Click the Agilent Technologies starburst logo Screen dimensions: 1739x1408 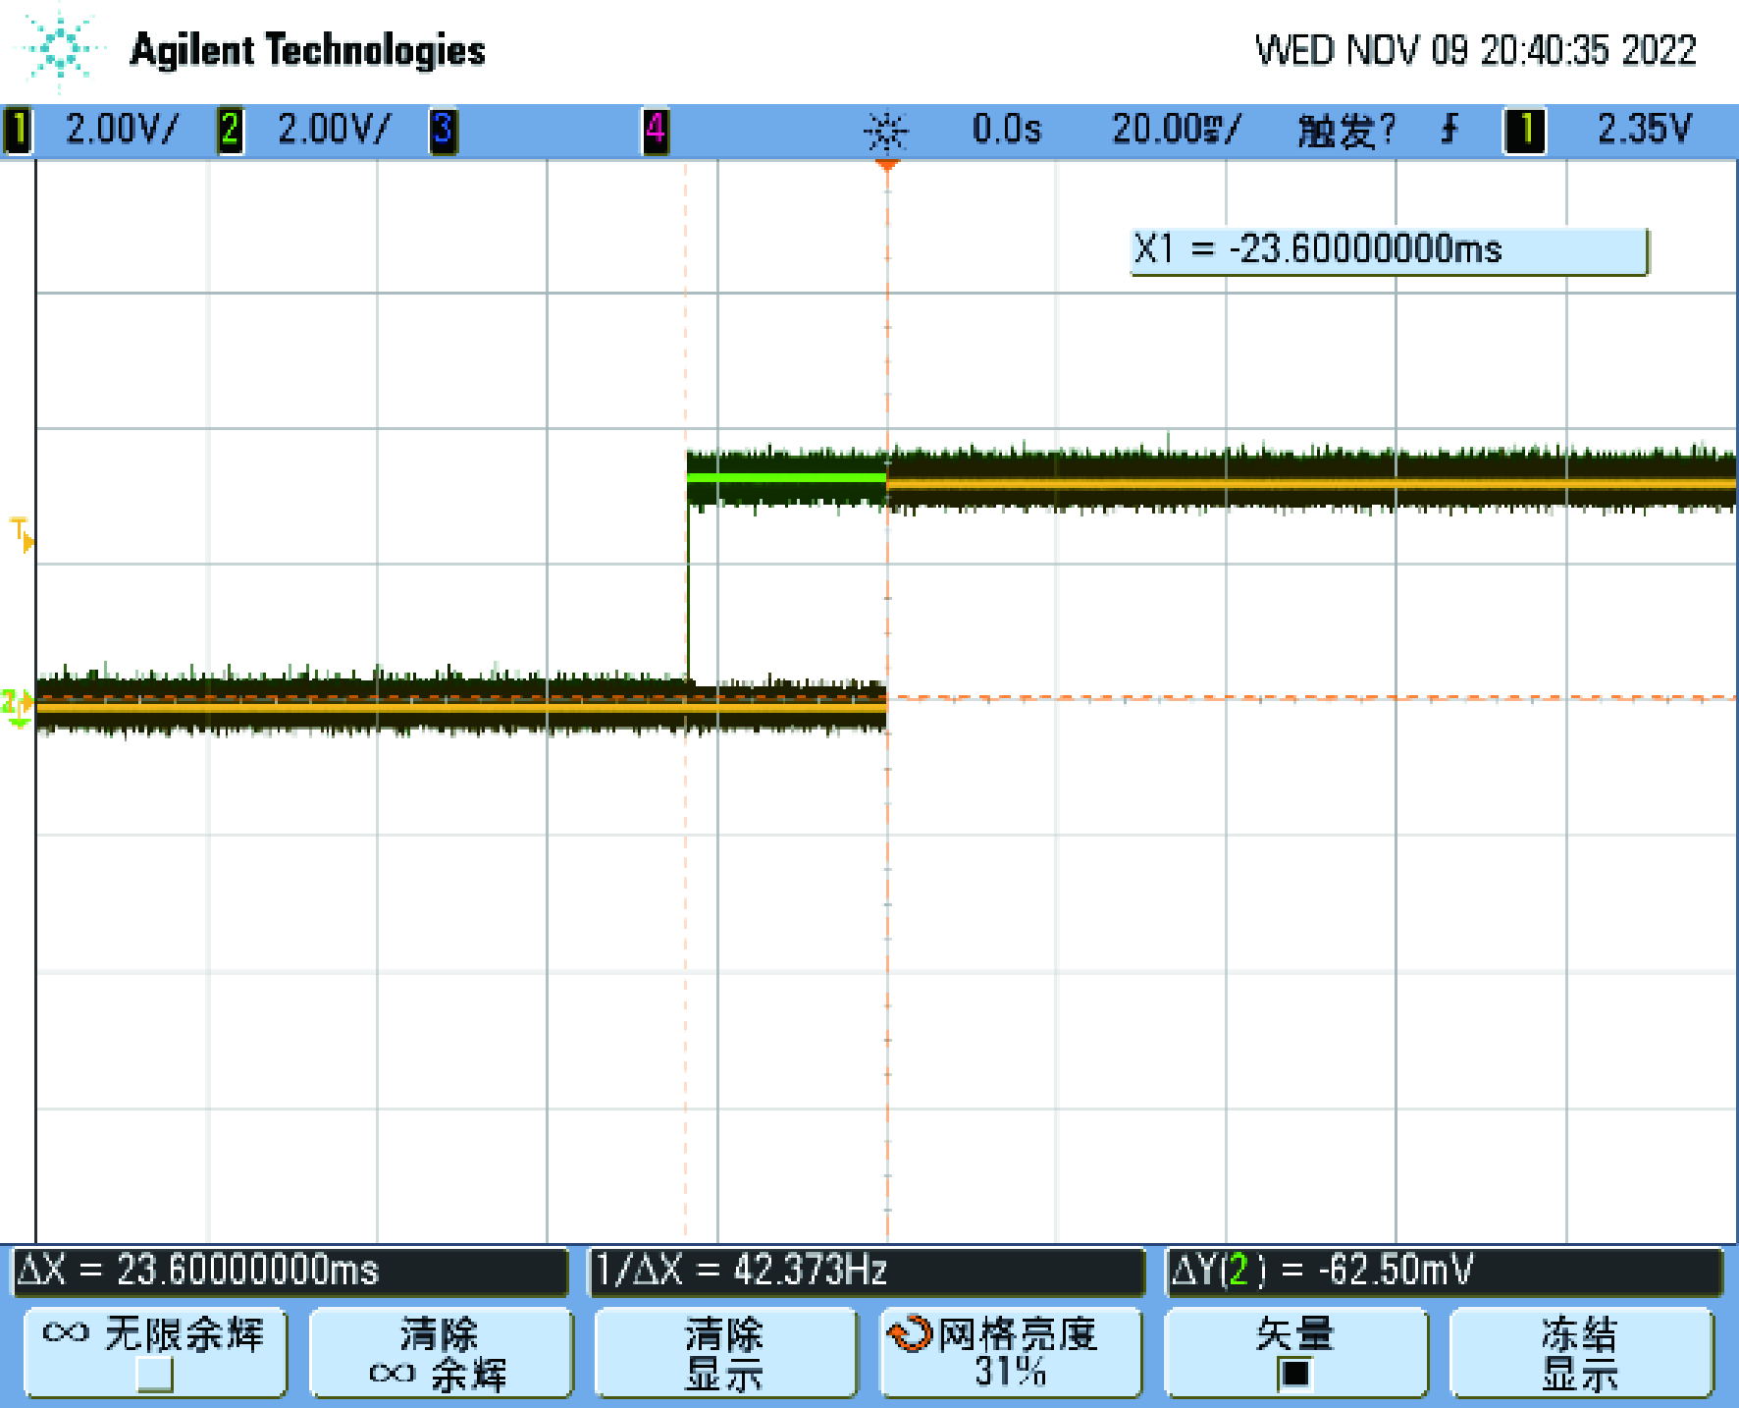click(x=61, y=49)
